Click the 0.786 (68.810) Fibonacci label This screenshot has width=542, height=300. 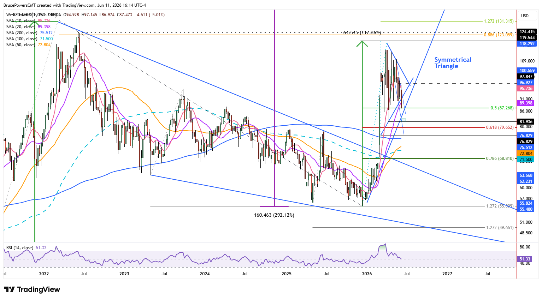pos(500,158)
